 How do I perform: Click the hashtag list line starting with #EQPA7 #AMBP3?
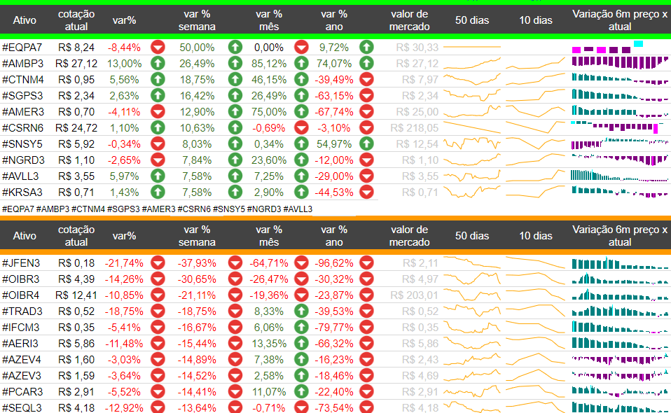point(157,209)
